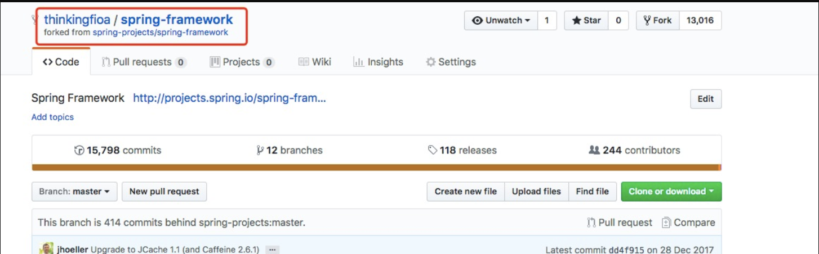Star the repository
The height and width of the screenshot is (254, 819).
coord(586,21)
